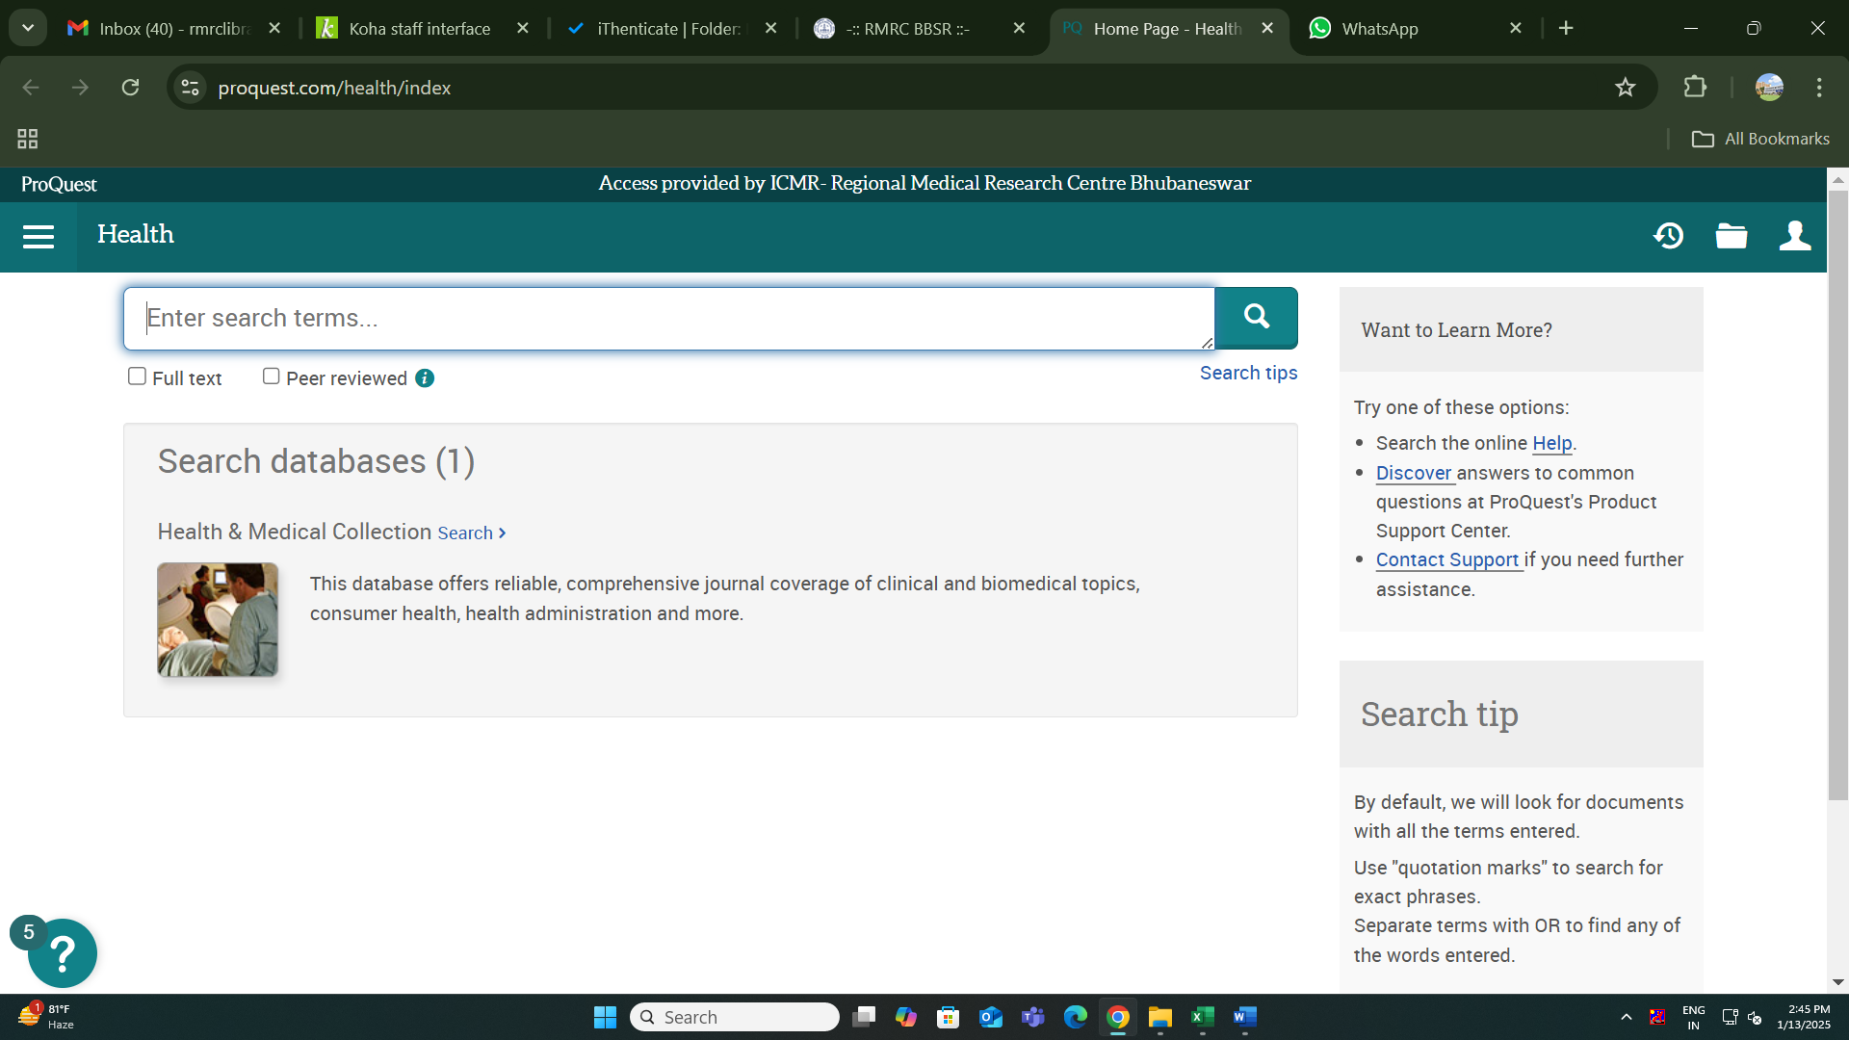The image size is (1849, 1040).
Task: Open the Search tips link
Action: 1248,373
